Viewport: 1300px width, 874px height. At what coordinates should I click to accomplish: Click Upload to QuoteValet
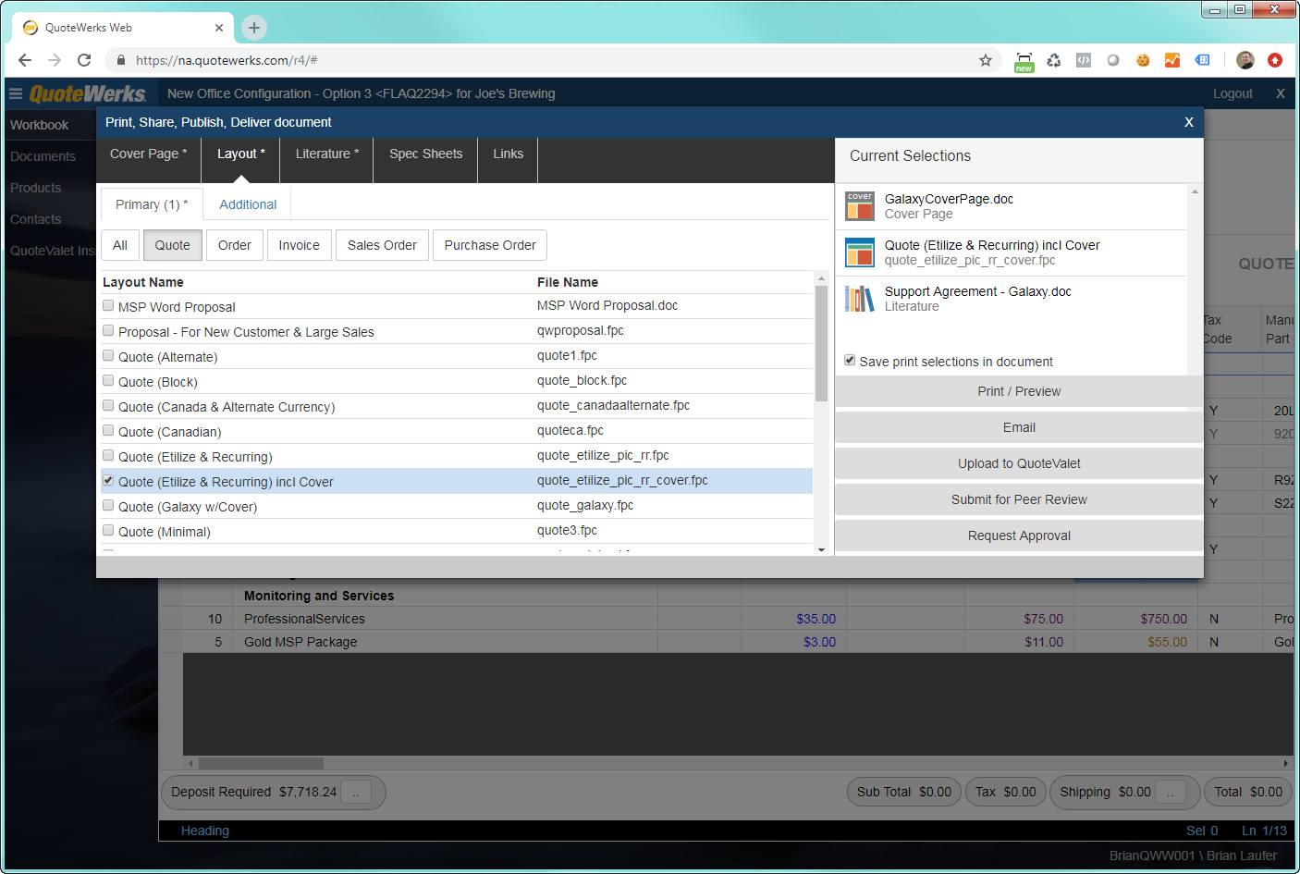[x=1019, y=463]
